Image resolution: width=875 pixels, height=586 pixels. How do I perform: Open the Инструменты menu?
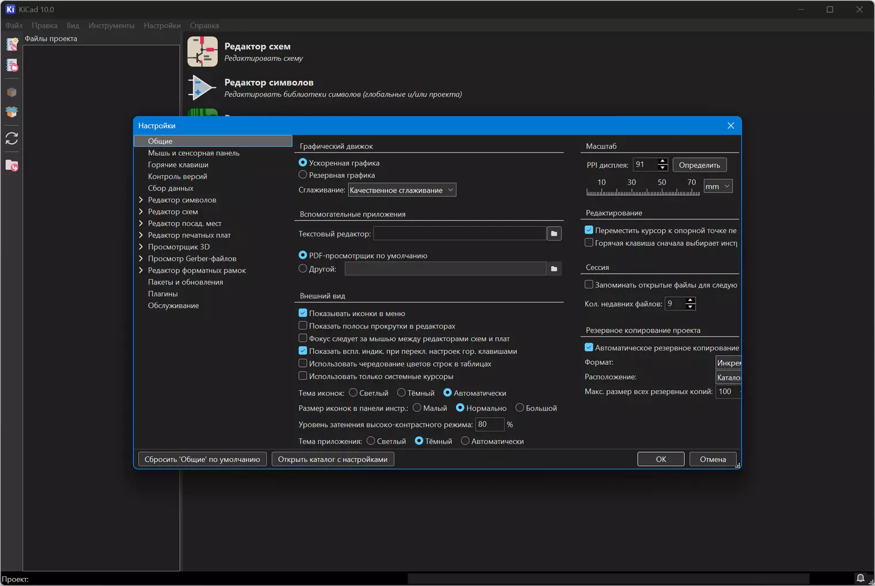pyautogui.click(x=111, y=25)
